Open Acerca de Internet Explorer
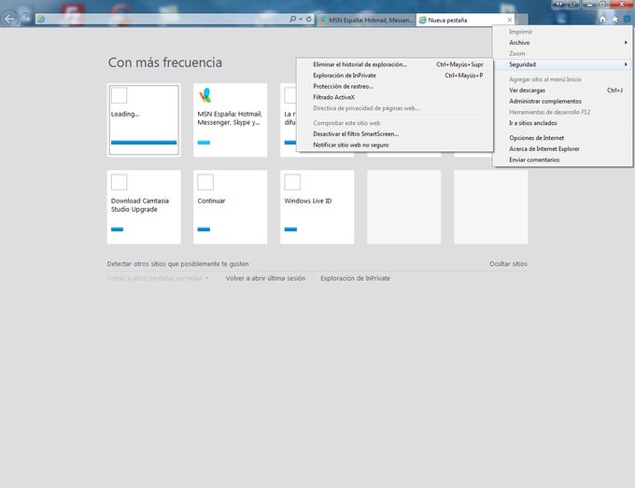Viewport: 635px width, 488px height. click(563, 149)
